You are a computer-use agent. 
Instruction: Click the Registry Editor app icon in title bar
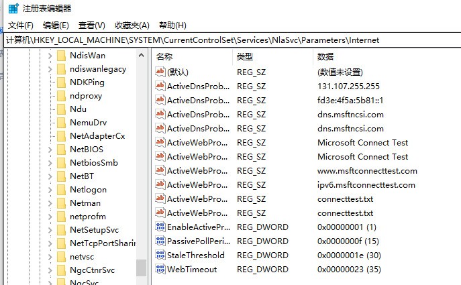click(13, 9)
